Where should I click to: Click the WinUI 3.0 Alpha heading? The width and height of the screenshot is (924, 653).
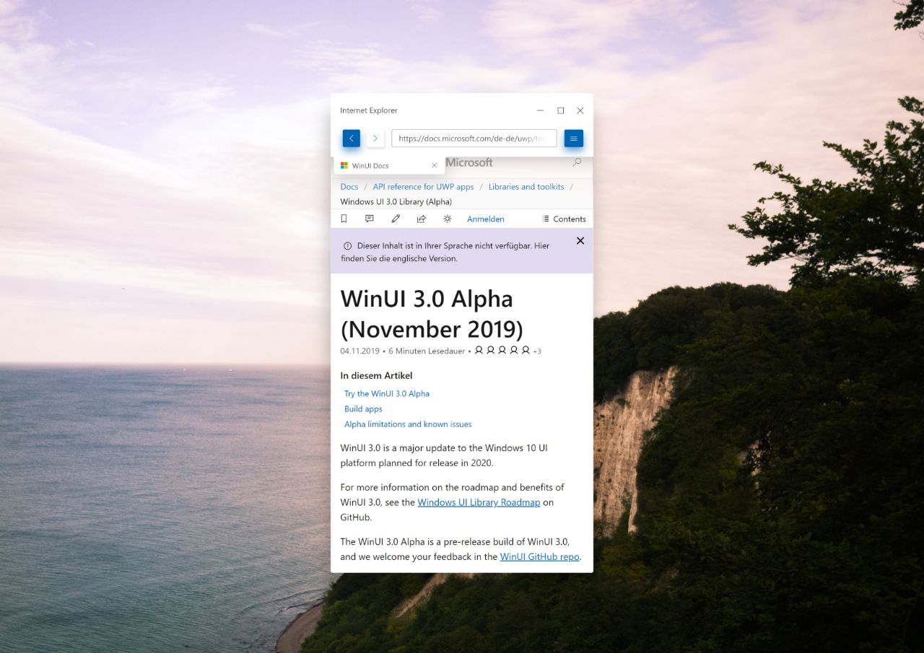point(432,313)
